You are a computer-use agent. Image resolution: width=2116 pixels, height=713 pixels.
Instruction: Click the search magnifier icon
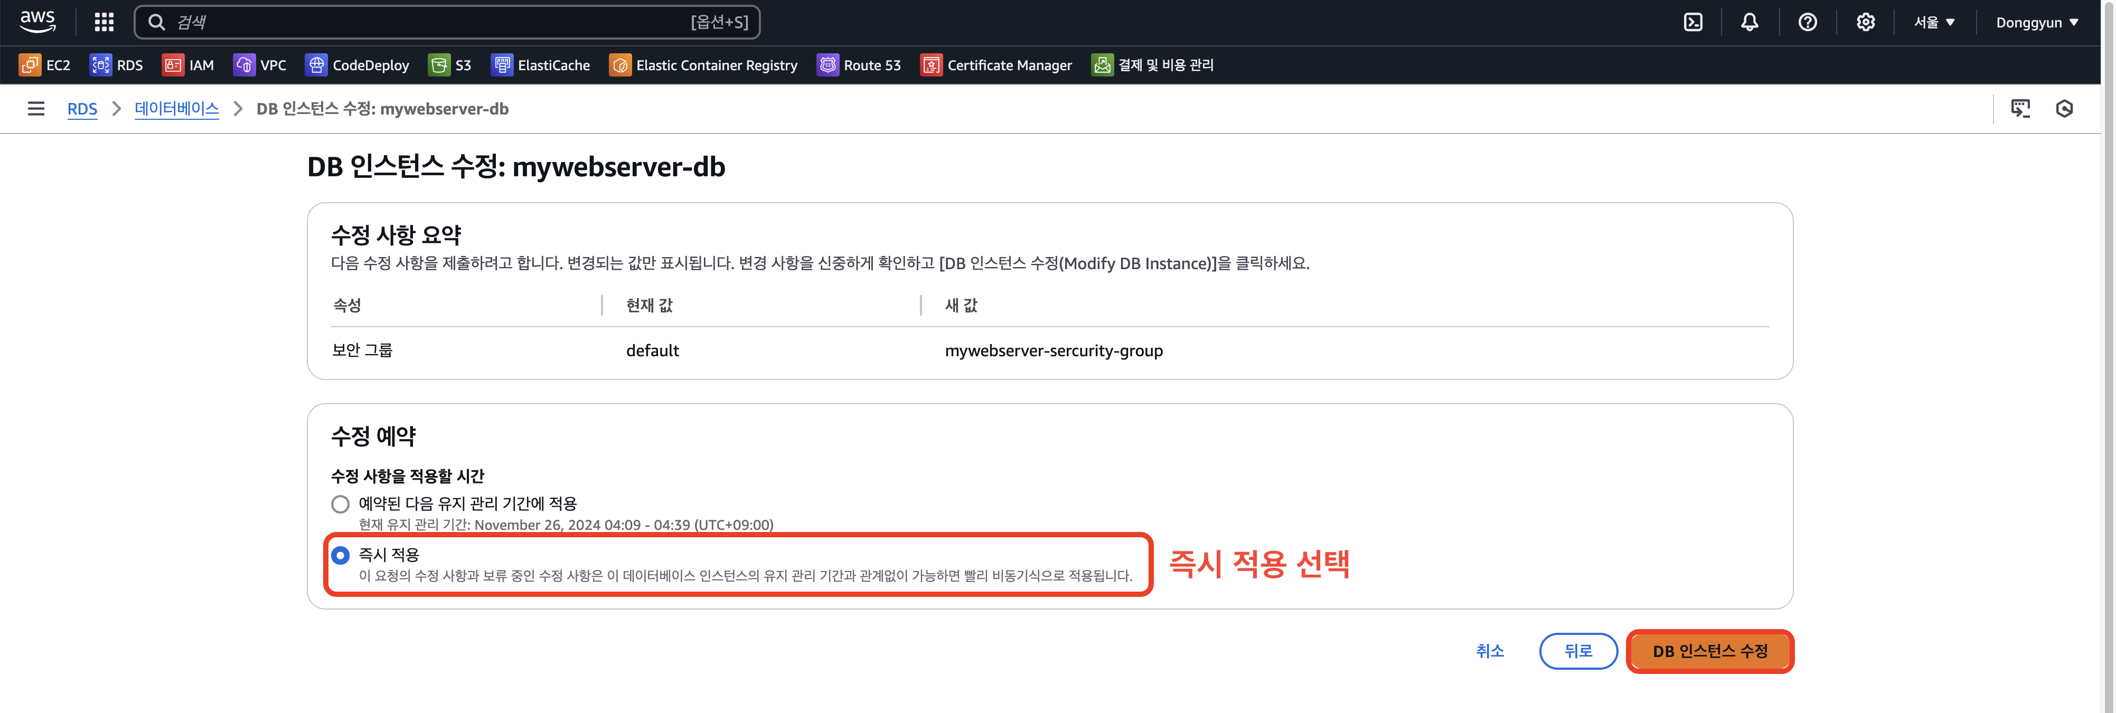coord(156,22)
